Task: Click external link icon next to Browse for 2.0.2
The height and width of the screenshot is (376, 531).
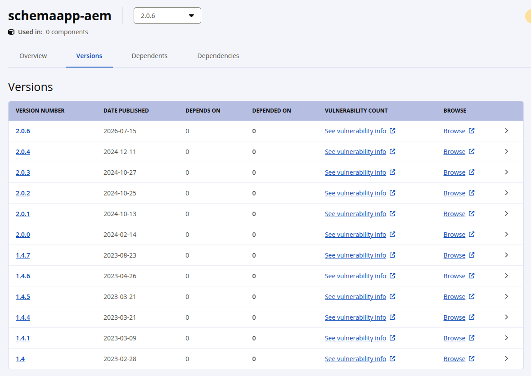Action: (472, 193)
